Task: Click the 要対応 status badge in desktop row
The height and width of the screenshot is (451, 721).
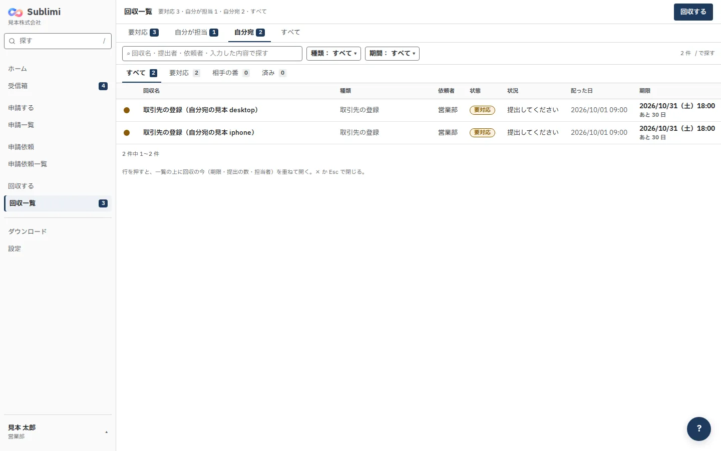Action: pyautogui.click(x=482, y=110)
